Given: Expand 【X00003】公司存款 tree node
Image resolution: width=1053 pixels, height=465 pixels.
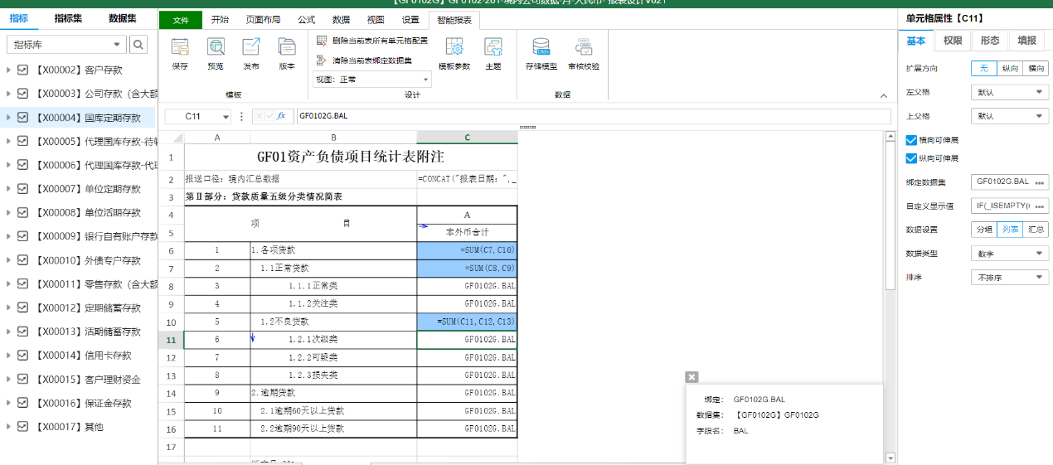Looking at the screenshot, I should [x=9, y=94].
